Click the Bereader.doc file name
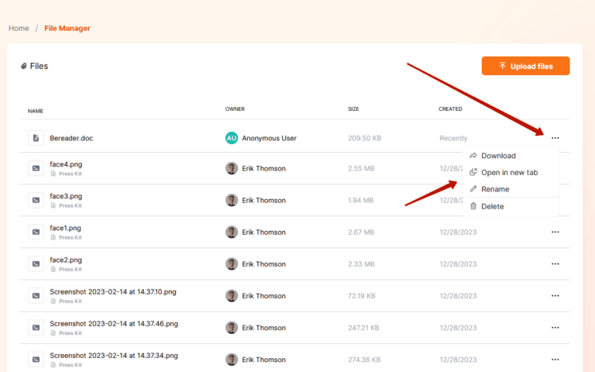 tap(71, 138)
